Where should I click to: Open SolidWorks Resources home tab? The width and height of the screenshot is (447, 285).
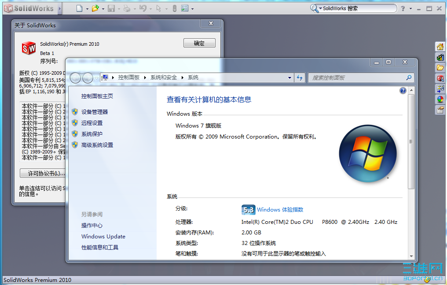coord(440,47)
